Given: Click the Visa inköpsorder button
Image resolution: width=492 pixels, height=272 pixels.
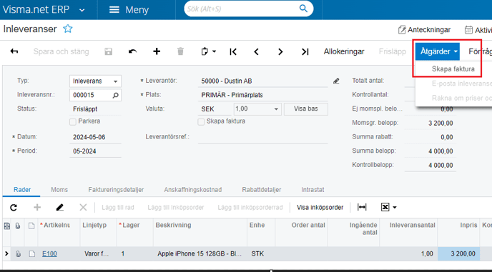Looking at the screenshot, I should [x=320, y=208].
